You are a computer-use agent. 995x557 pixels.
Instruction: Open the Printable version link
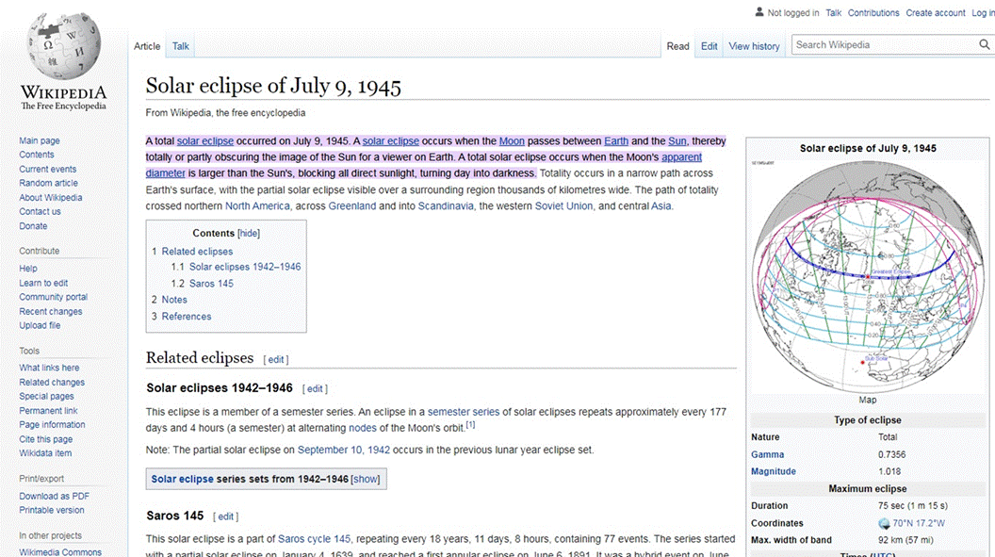tap(52, 511)
